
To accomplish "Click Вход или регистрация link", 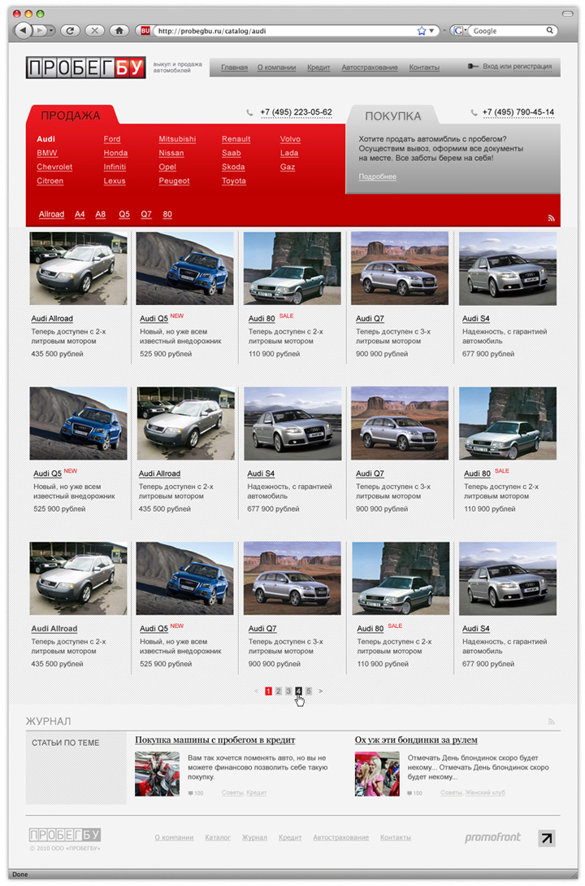I will pos(518,66).
